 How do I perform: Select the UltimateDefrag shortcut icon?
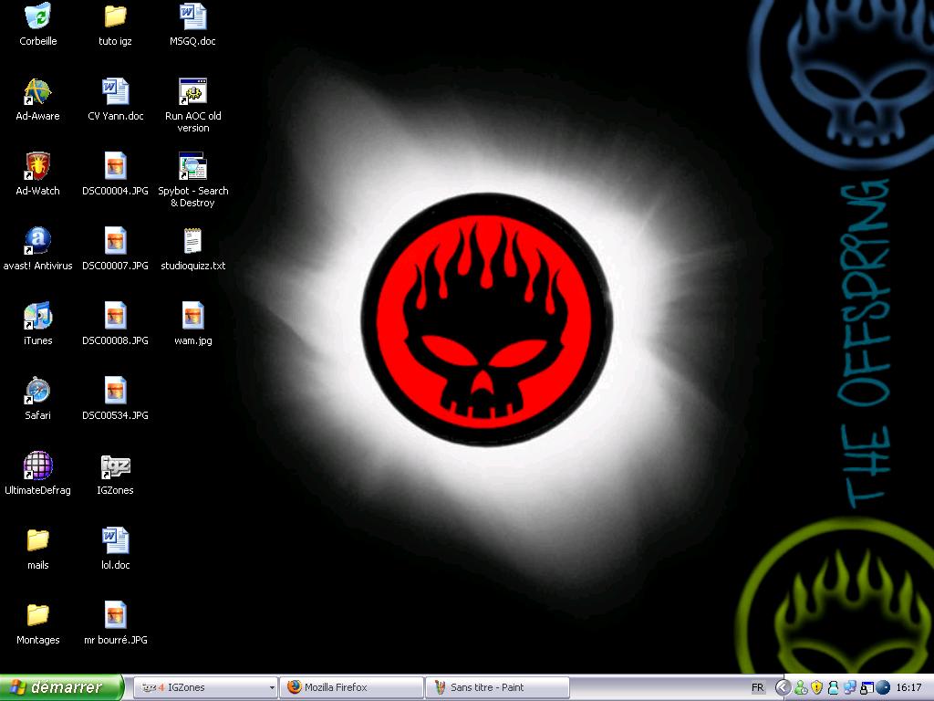[37, 473]
